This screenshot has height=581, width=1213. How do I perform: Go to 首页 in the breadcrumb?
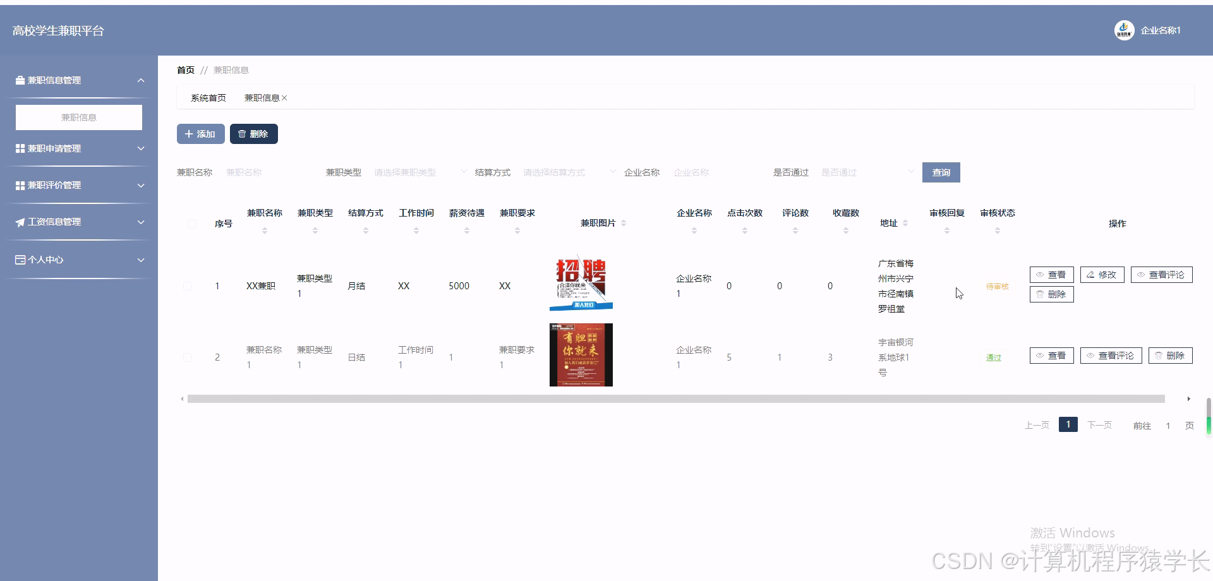186,70
